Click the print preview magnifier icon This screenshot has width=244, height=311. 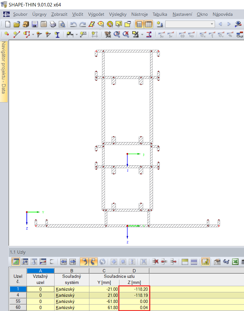pos(62,24)
